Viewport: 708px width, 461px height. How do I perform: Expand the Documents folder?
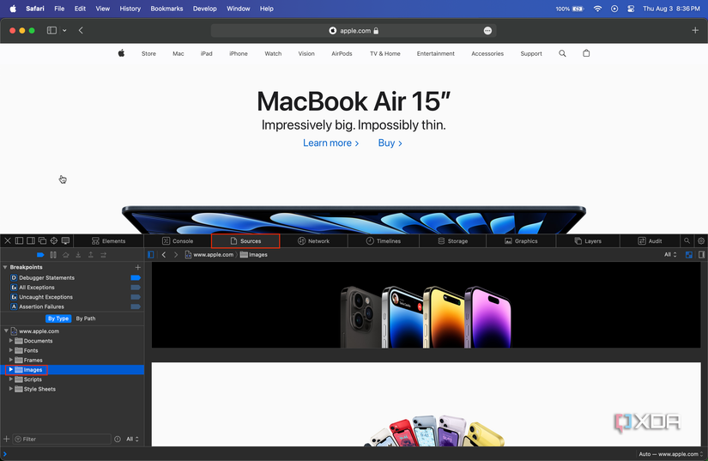pos(11,341)
